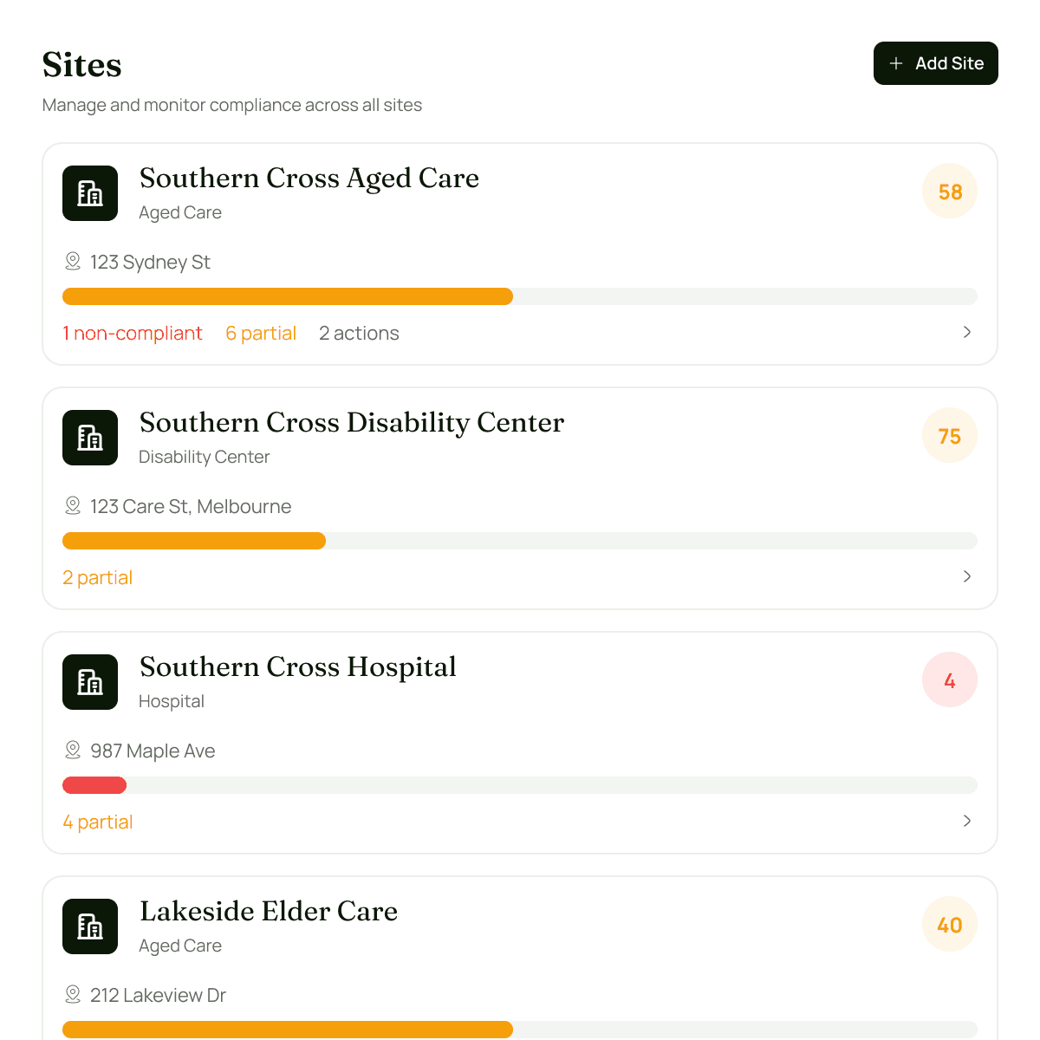Click the location pin beside 123 Care St, Melbourne
The height and width of the screenshot is (1040, 1040).
(73, 506)
